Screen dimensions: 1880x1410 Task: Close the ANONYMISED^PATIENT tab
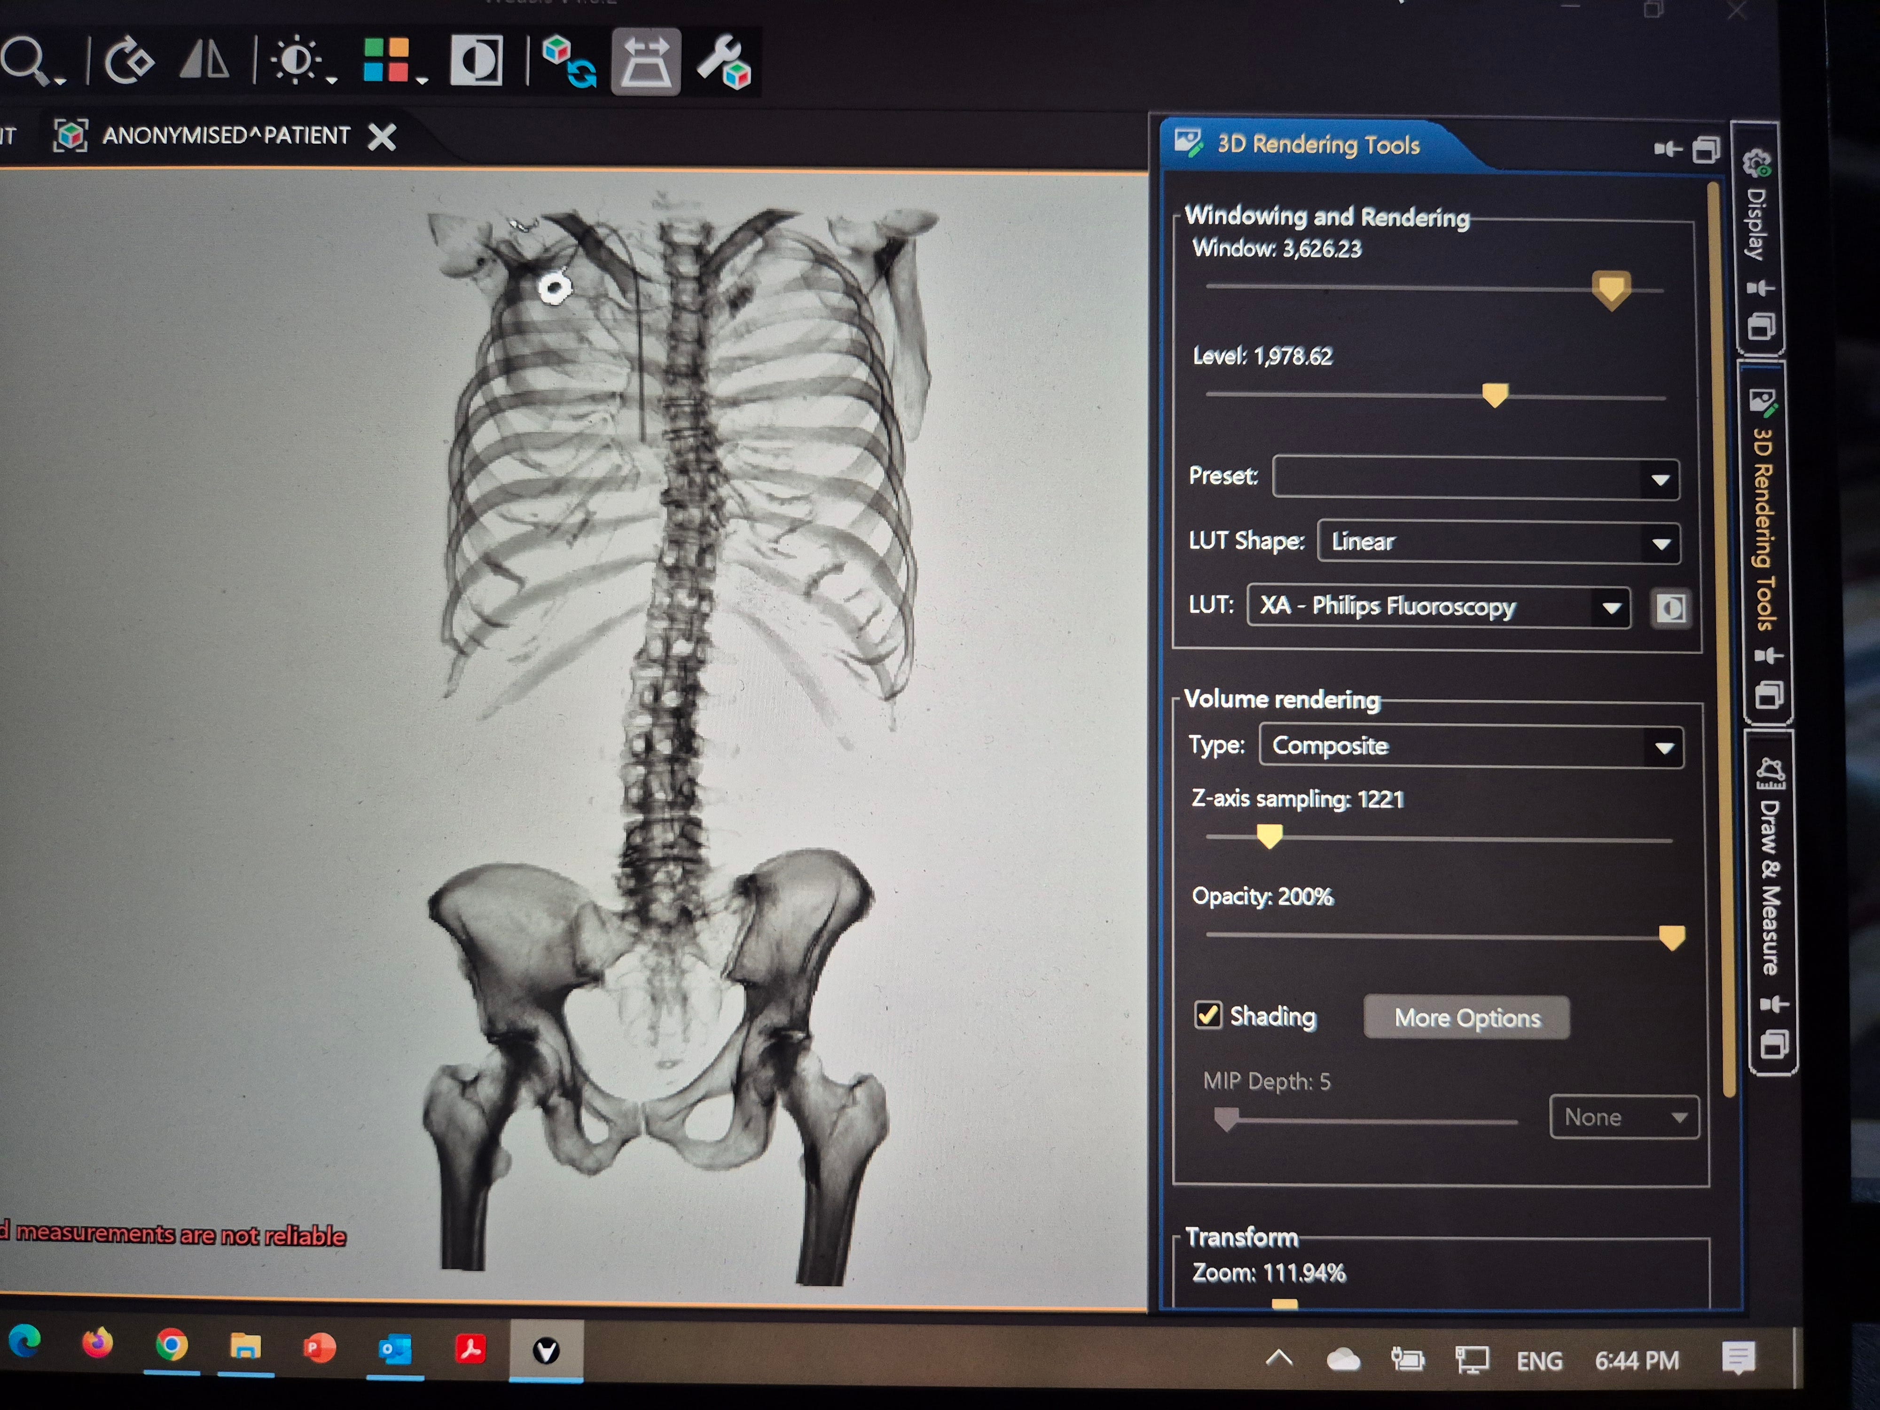pos(382,137)
